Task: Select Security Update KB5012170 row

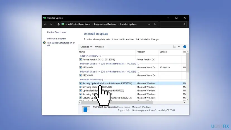Action: (x=132, y=98)
